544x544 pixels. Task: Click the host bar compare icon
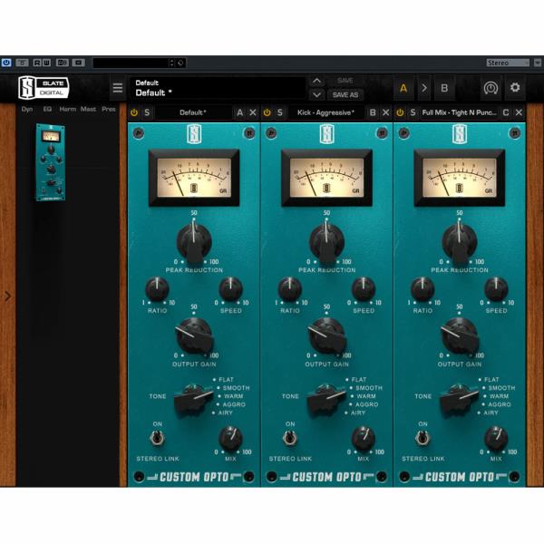[63, 63]
